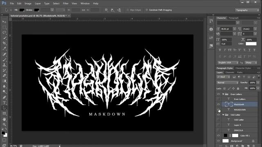
Task: Open the Sharp anti-aliasing dropdown
Action: click(x=251, y=62)
